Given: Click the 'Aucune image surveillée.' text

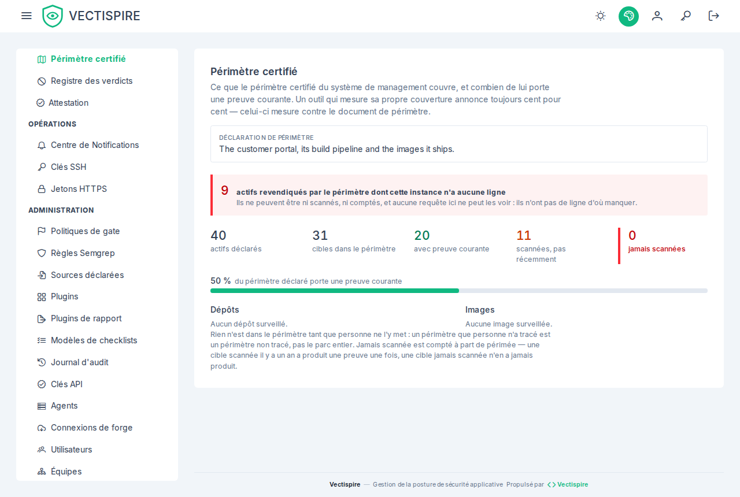Looking at the screenshot, I should (x=509, y=324).
